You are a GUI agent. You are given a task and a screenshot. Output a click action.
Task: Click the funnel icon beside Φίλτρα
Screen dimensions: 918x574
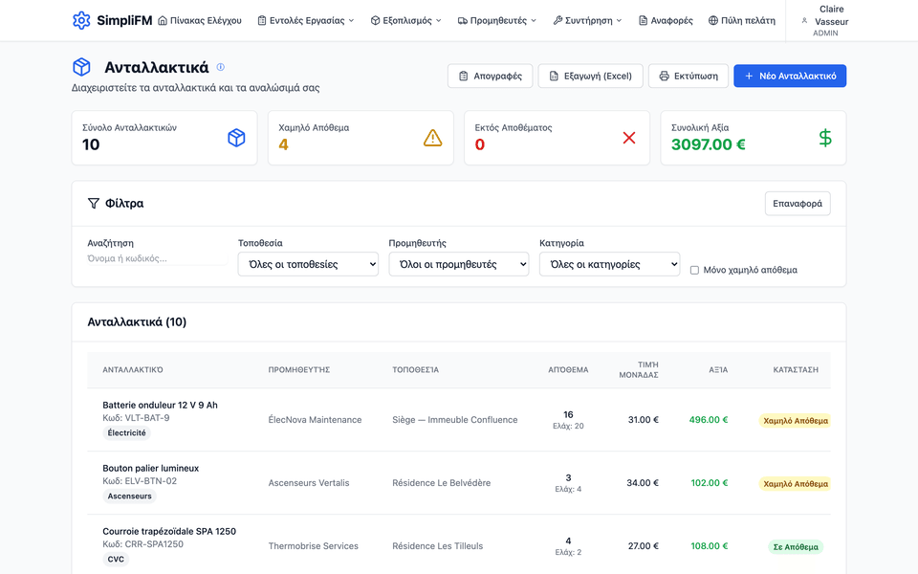point(94,203)
